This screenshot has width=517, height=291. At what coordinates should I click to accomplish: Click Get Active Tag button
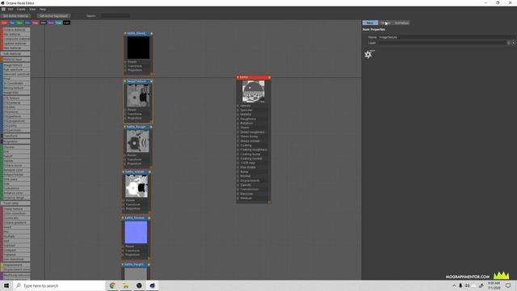tap(53, 16)
